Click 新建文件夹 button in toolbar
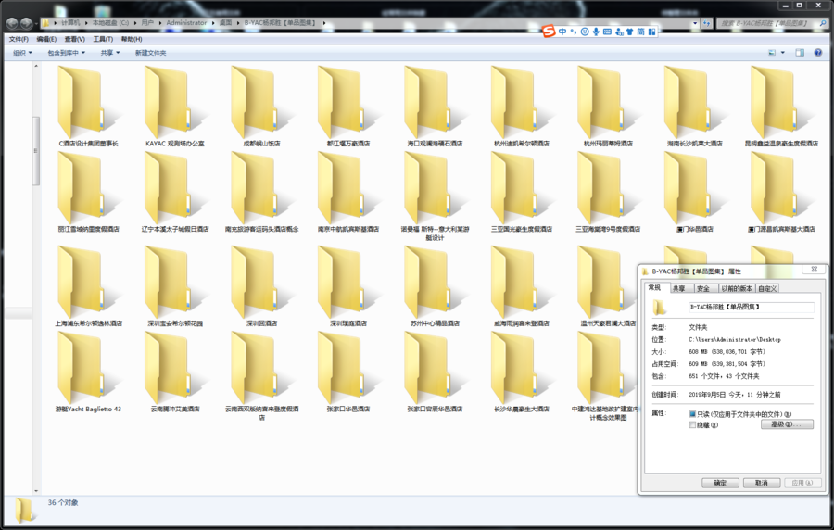Viewport: 834px width, 530px height. click(x=150, y=53)
